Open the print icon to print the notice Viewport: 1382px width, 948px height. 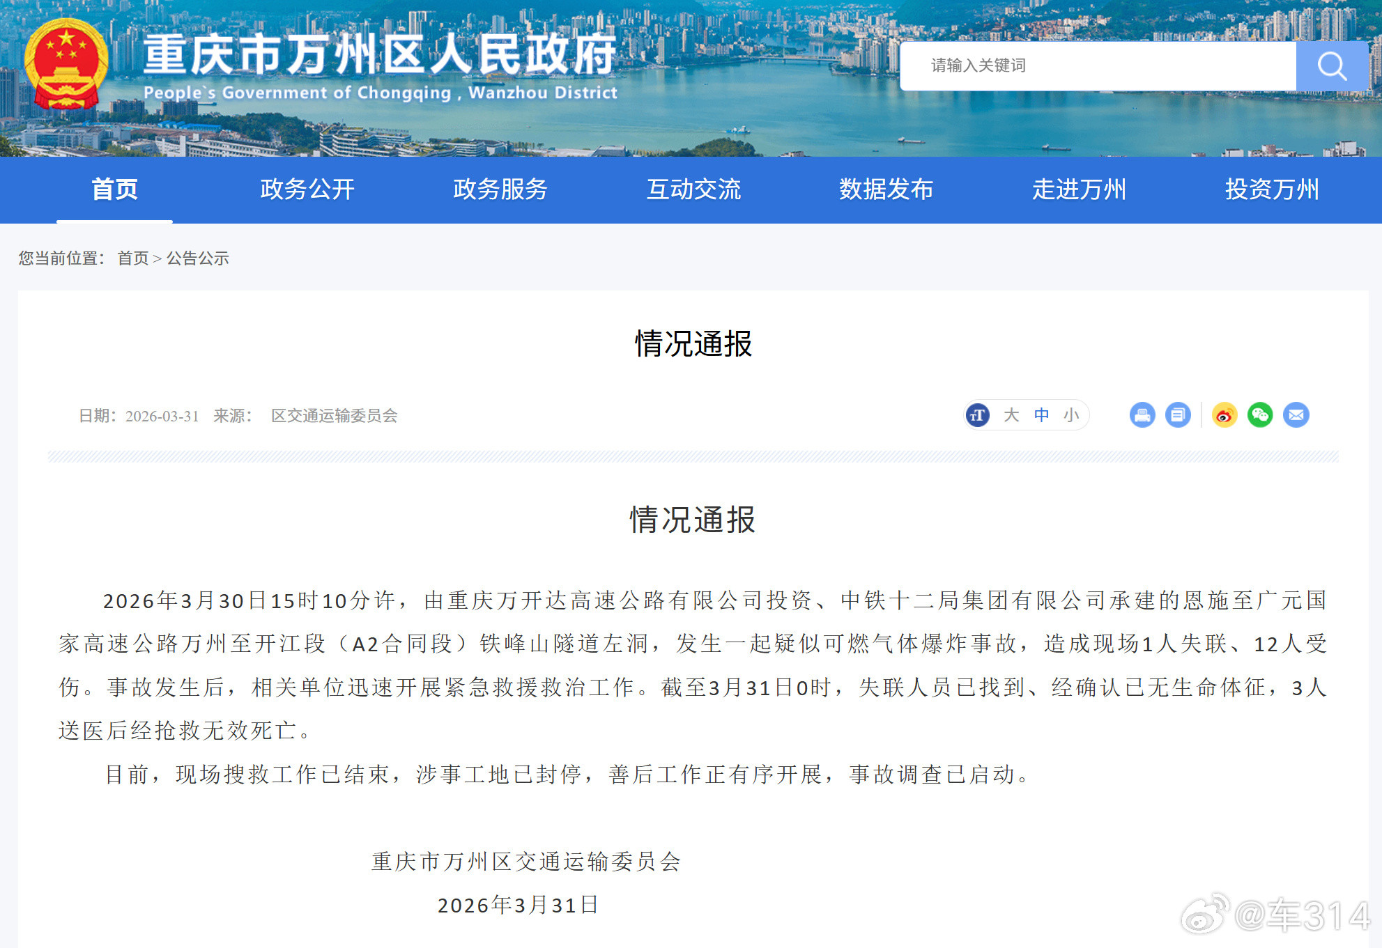pos(1142,415)
